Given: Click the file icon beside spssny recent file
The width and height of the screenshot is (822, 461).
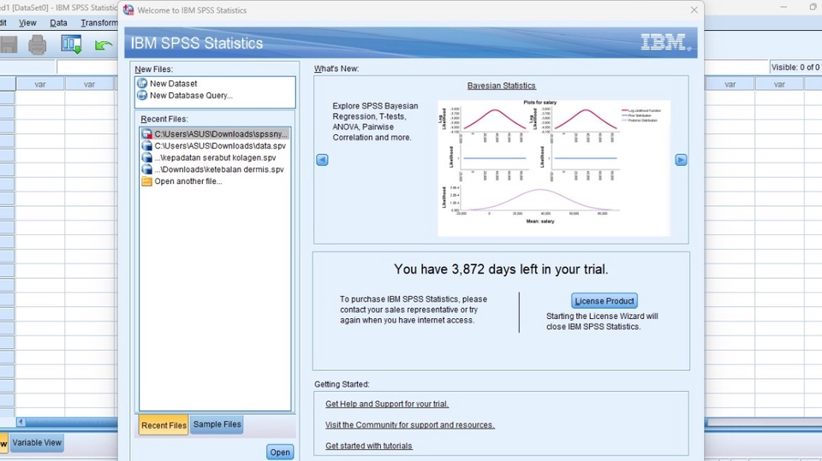Looking at the screenshot, I should [147, 134].
